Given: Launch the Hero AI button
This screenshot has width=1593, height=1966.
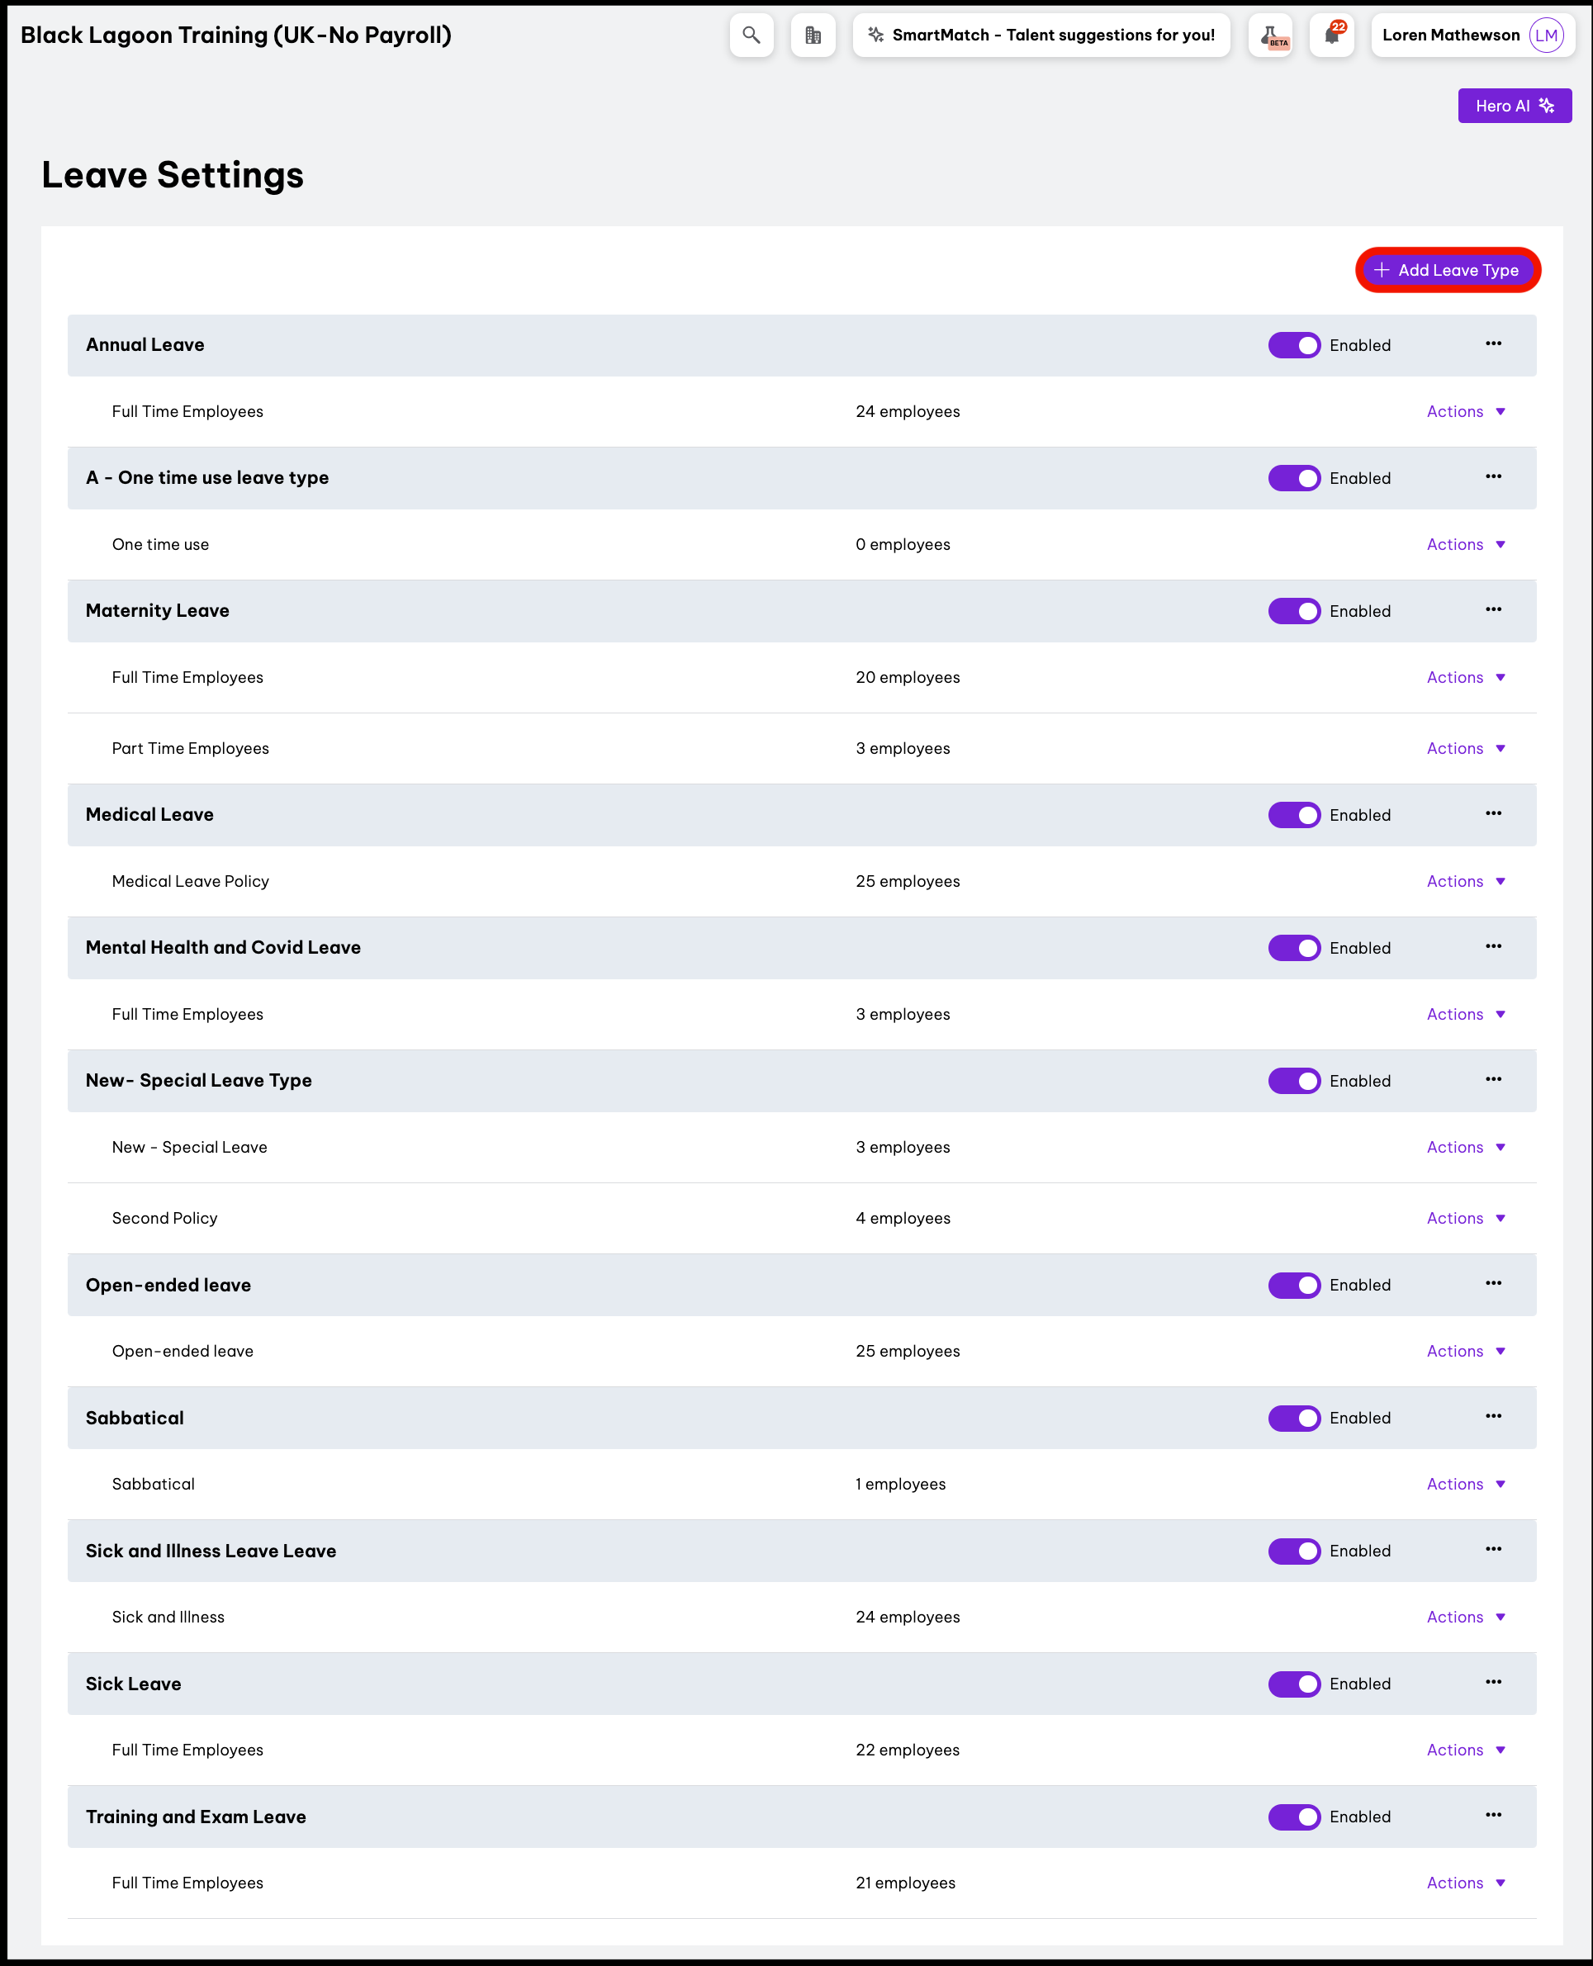Looking at the screenshot, I should 1514,106.
